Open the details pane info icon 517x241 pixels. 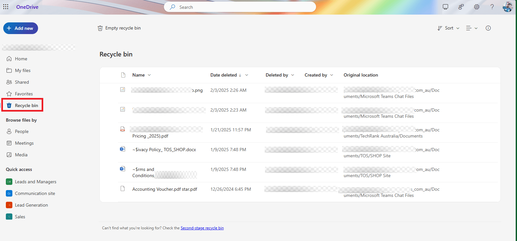488,28
